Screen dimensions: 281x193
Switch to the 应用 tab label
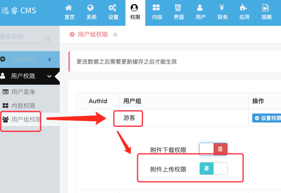(x=244, y=17)
